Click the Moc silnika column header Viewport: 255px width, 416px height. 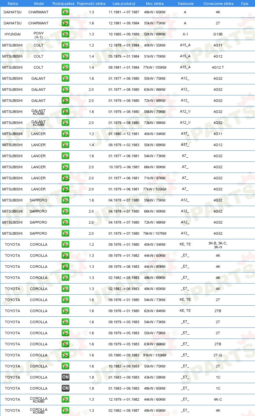click(155, 4)
